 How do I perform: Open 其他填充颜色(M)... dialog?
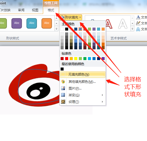83,82
